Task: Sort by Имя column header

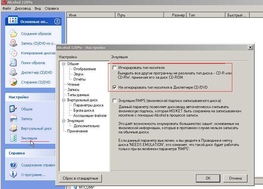Action: click(91, 15)
